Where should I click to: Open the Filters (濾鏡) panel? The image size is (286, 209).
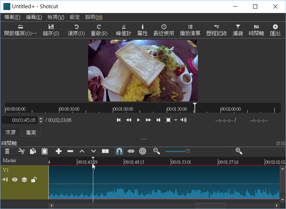(x=238, y=30)
